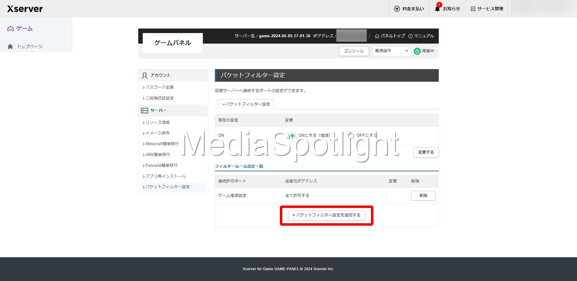Image resolution: width=577 pixels, height=281 pixels.
Task: Open トップページ via the home icon
Action: pyautogui.click(x=11, y=46)
